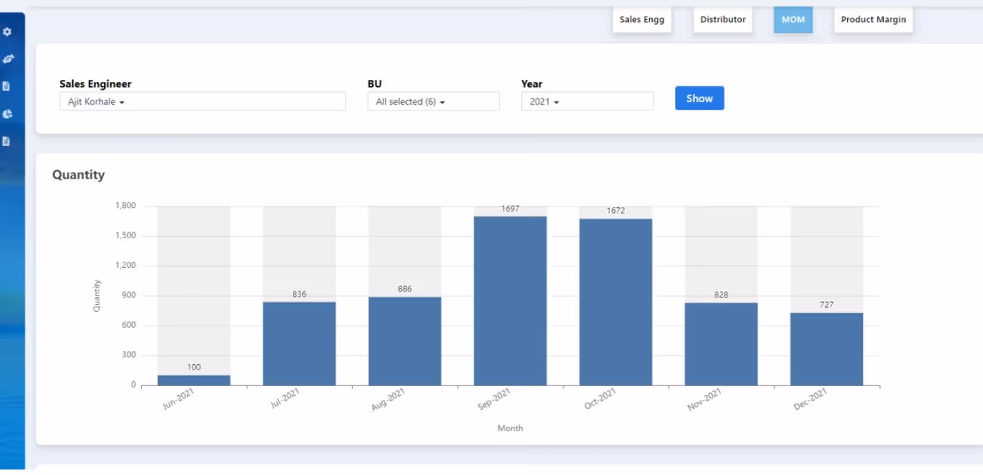Click the Sep-2021 x-axis label
The image size is (983, 475).
(x=494, y=400)
